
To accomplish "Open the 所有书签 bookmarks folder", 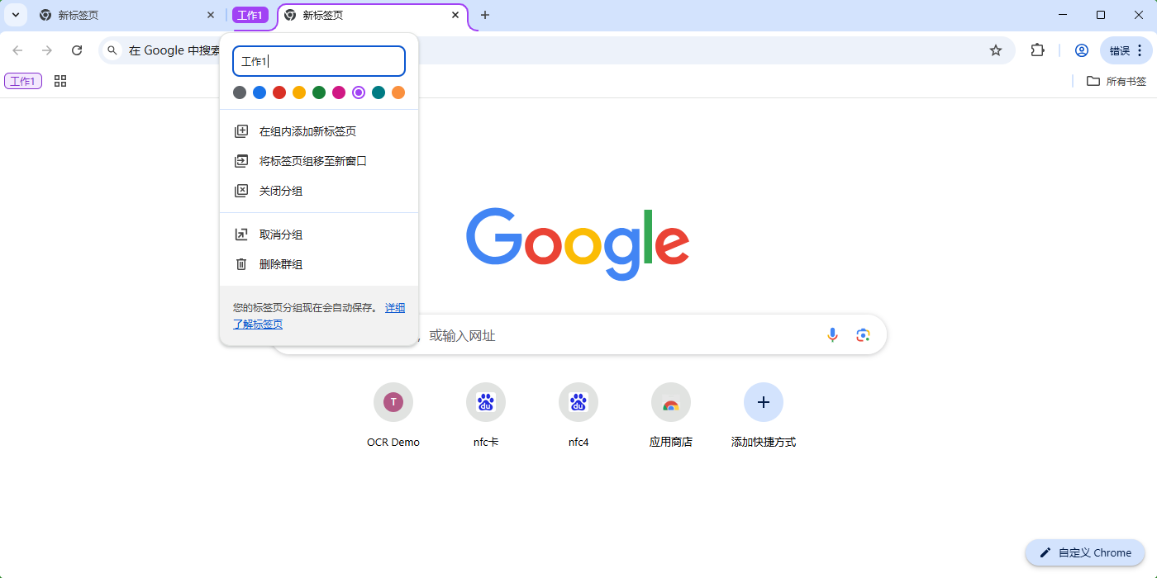I will pyautogui.click(x=1117, y=81).
